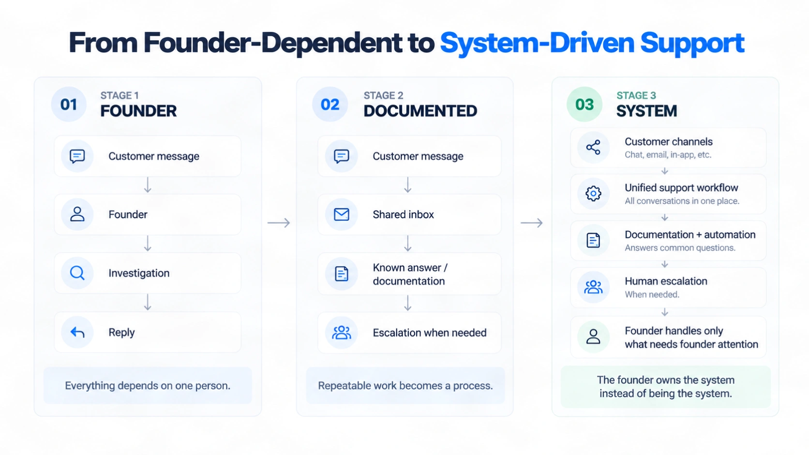
Task: Click the "Repeatable work becomes a process." caption
Action: pos(405,385)
